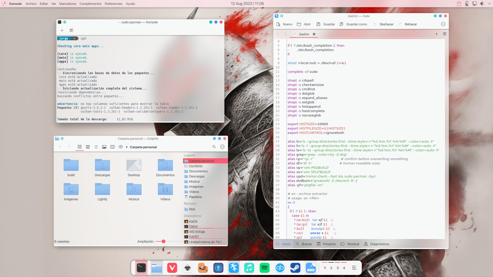Click Dolphin search magnifier icon
This screenshot has height=277, width=493.
[x=214, y=147]
